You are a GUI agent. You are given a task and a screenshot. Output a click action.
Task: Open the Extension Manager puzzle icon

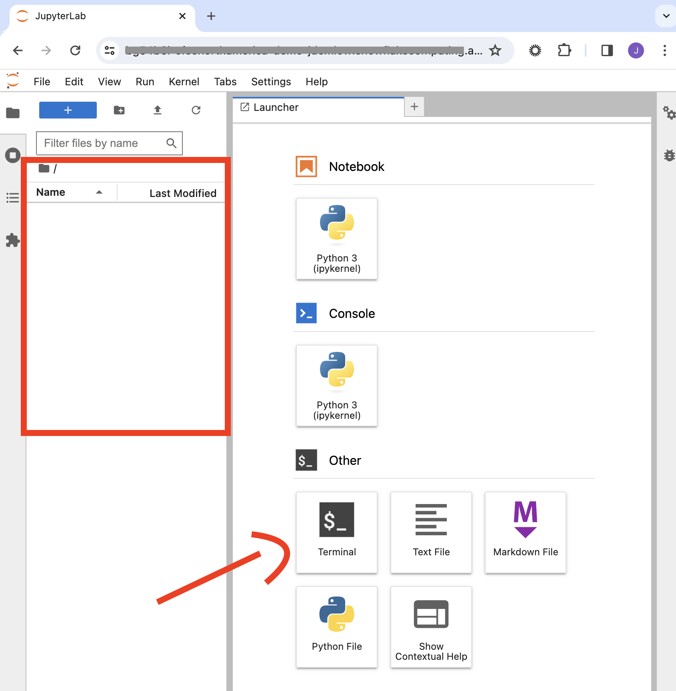click(x=13, y=240)
